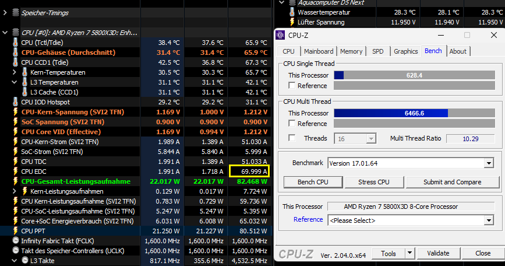
Task: Open the Benchmark version dropdown
Action: pyautogui.click(x=489, y=163)
